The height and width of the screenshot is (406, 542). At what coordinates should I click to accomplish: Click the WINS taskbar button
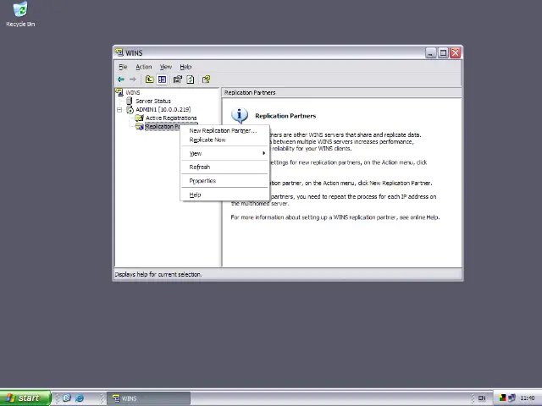(149, 398)
